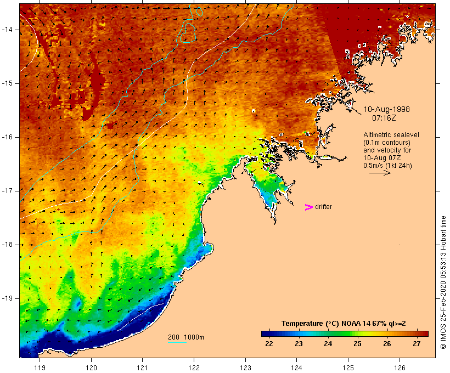Click the '07:16Z' time text
This screenshot has width=450, height=373.
[384, 118]
